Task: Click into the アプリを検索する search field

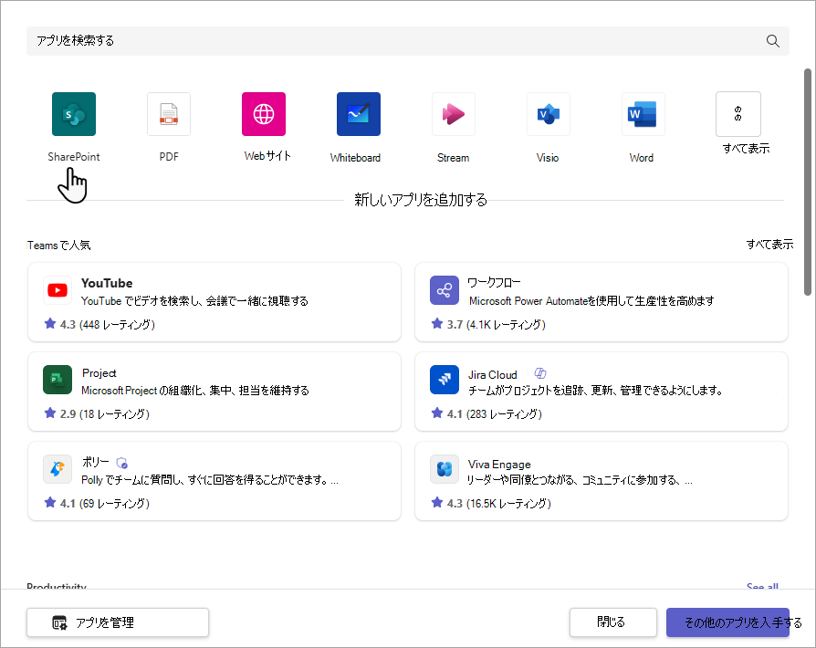Action: click(408, 41)
